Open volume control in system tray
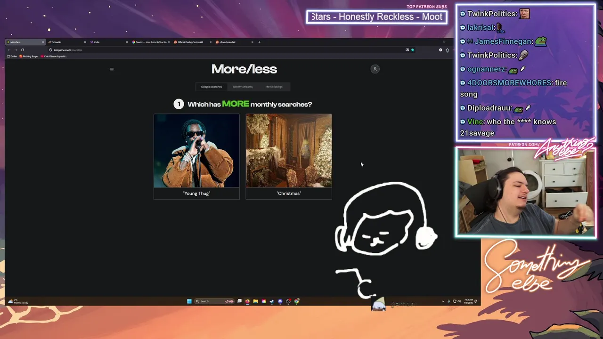The image size is (603, 339). coord(459,301)
